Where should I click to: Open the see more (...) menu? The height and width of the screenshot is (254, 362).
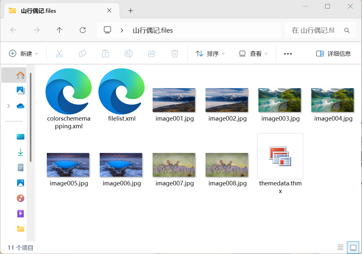point(288,54)
